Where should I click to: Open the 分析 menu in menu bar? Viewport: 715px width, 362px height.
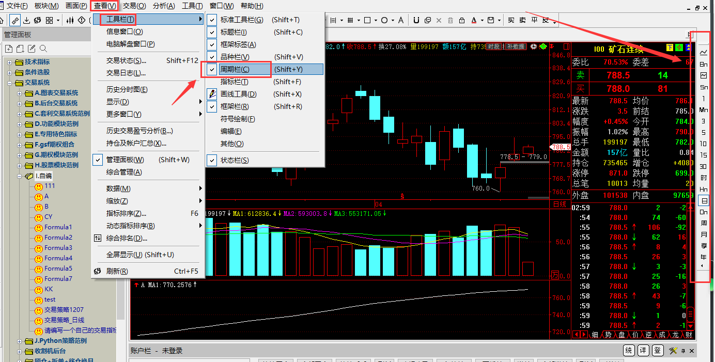click(163, 6)
